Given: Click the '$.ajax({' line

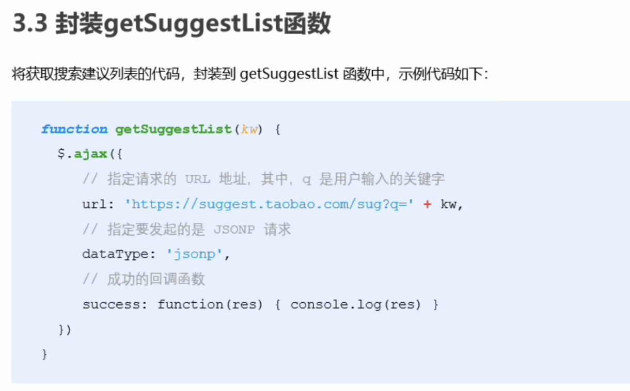Looking at the screenshot, I should pyautogui.click(x=90, y=154).
